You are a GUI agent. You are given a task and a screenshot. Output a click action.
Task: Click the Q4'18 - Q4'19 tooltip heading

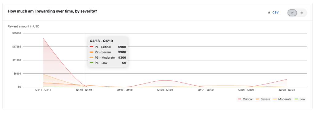101,41
